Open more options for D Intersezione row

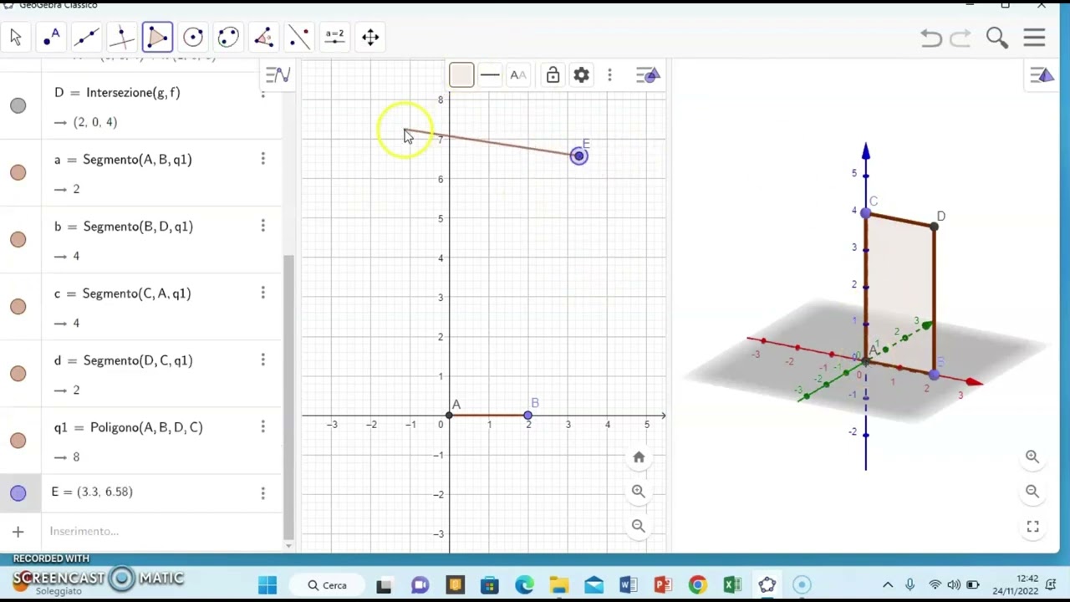pyautogui.click(x=262, y=92)
